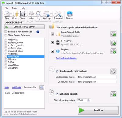Viewport: 122px width, 118px height.
Task: Remove the Dropbox destination X box
Action: (52, 51)
